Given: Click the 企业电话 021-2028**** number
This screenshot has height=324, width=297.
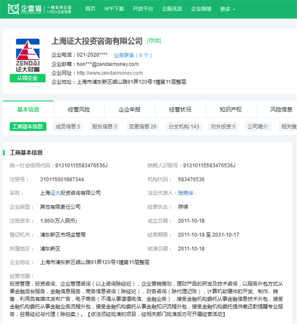Looking at the screenshot, I should 92,55.
